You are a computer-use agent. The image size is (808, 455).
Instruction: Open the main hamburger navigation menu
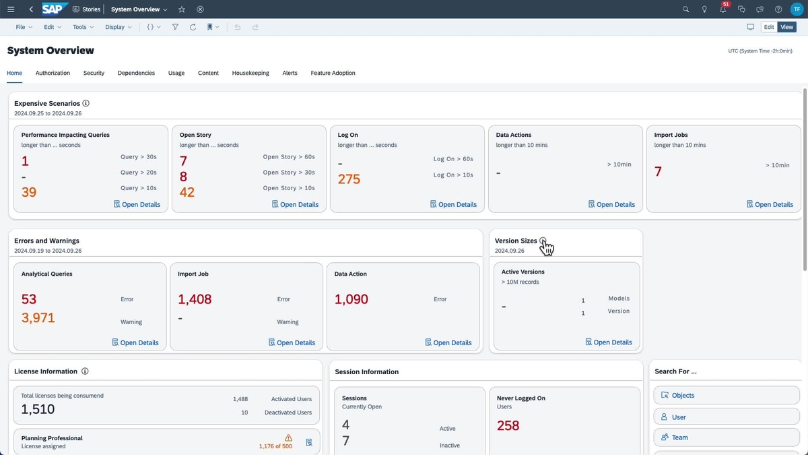11,9
